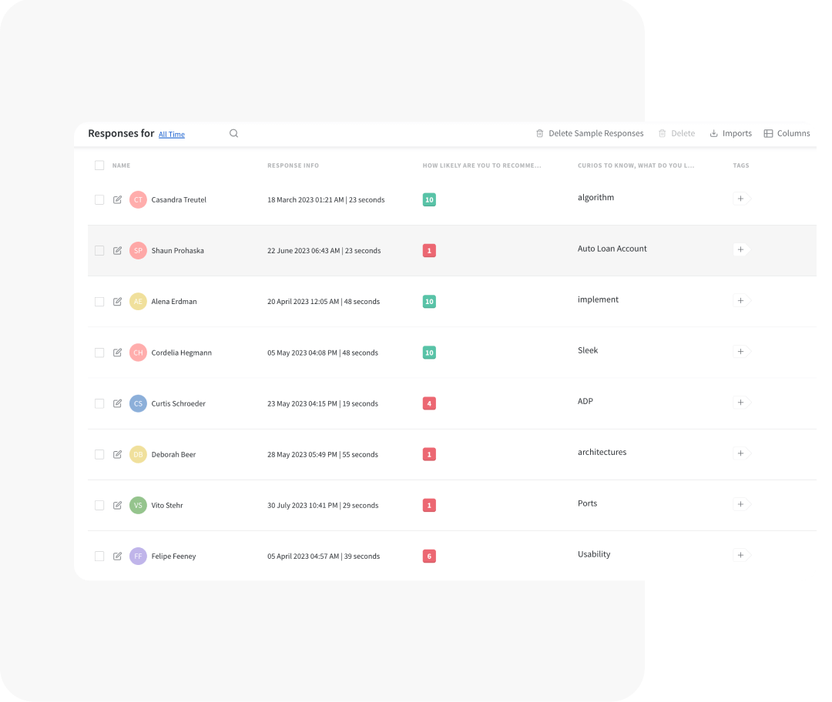Add a tag to Shaun Prohaska's row
Screen dimensions: 832x702
coord(741,249)
